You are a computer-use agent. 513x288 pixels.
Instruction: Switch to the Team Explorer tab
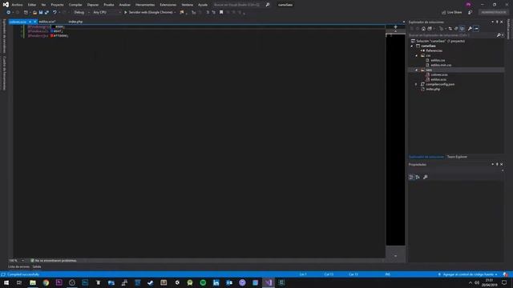457,157
